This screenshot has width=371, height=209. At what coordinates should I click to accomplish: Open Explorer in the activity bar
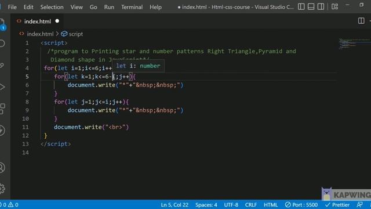pos(2,24)
